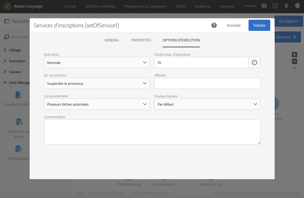Open the notifications bell icon
Screen dimensions: 304x198
coord(286,6)
